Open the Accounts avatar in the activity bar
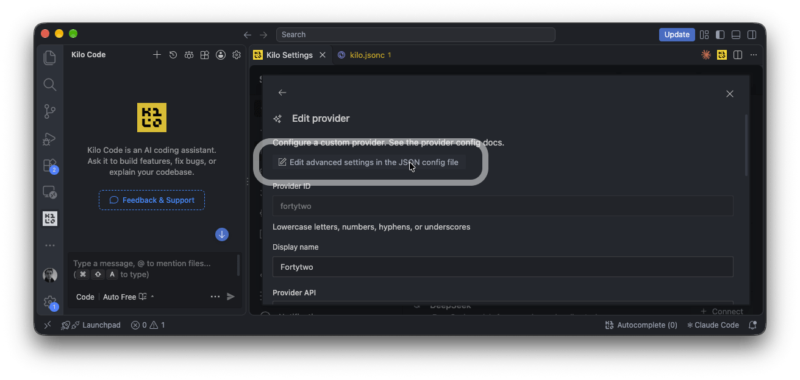This screenshot has width=800, height=380. tap(50, 275)
